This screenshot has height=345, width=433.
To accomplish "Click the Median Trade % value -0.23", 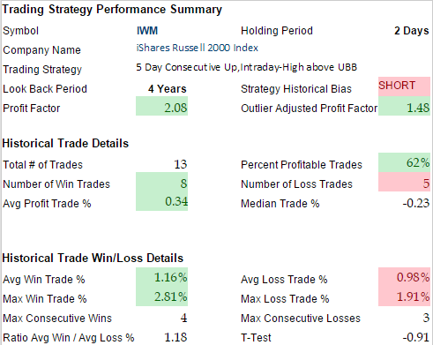I will coord(416,203).
